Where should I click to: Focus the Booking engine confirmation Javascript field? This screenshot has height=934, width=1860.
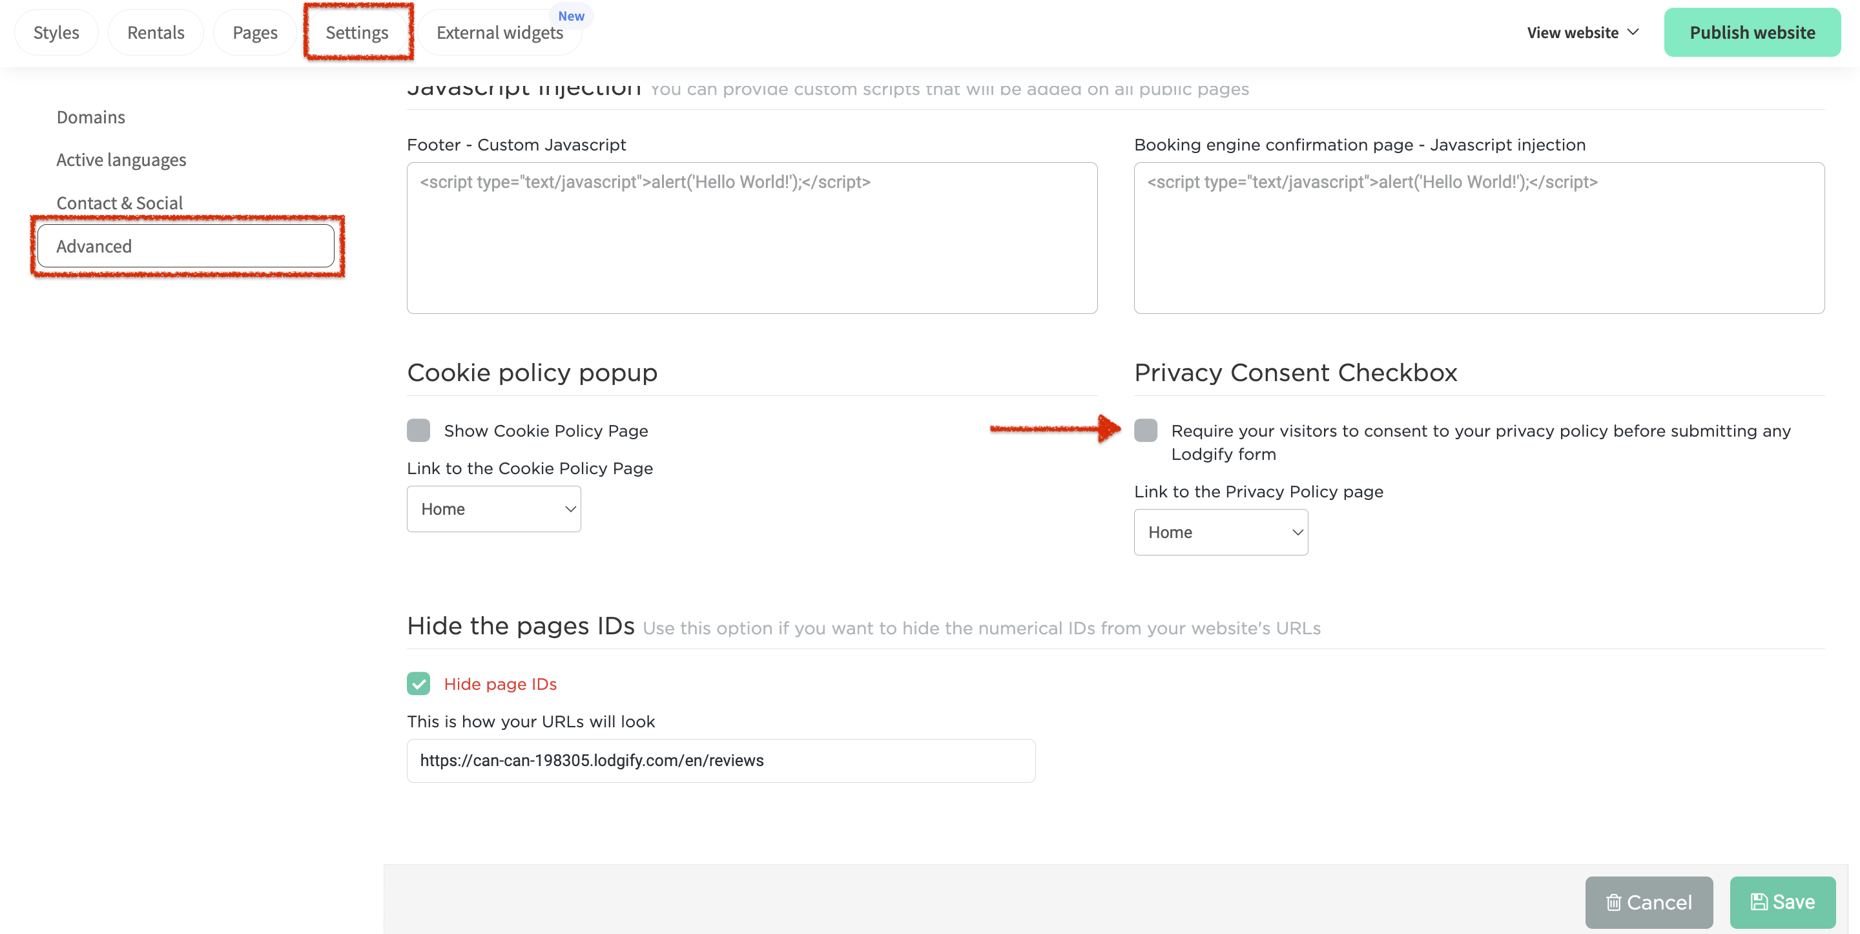click(1479, 238)
